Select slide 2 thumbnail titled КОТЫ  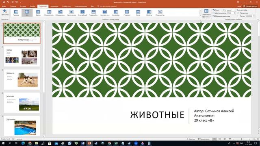(x=22, y=56)
